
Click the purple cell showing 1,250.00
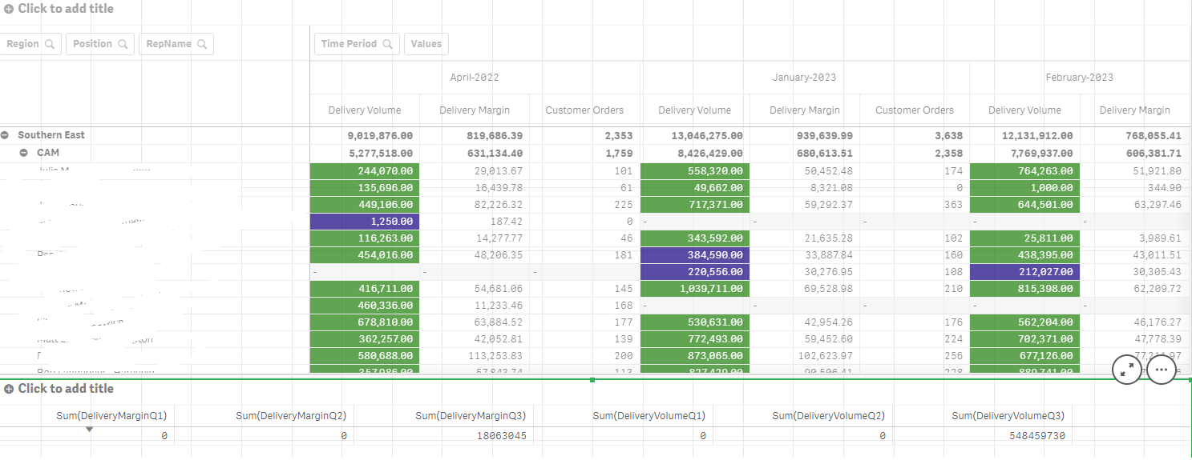pos(364,221)
